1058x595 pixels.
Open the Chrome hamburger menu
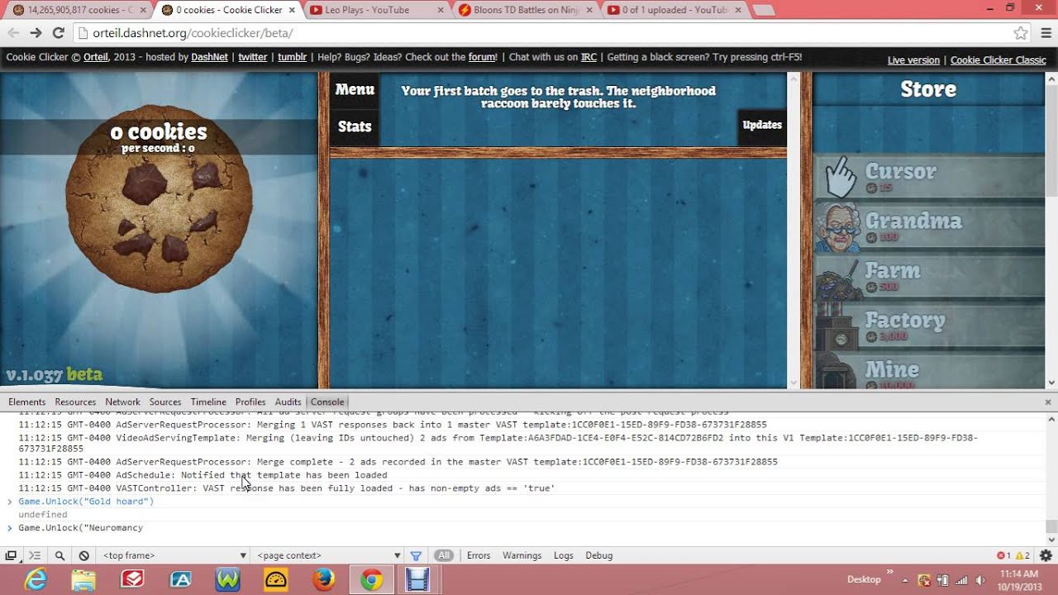point(1046,33)
